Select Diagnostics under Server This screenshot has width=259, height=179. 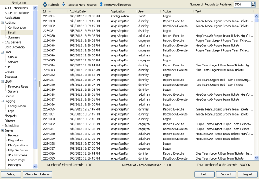pos(15,140)
